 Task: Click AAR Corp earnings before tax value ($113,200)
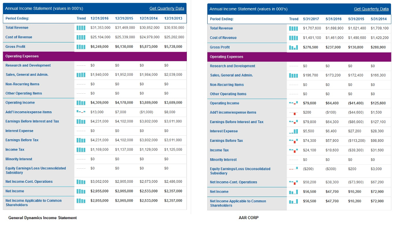357,141
